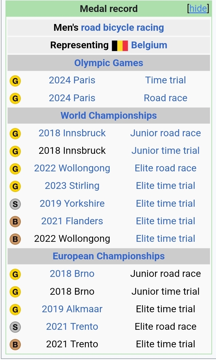Screen dimensions: 216x363
Task: Click bronze medal icon beside 2021 Trento Elite time trial
Action: coord(15,344)
